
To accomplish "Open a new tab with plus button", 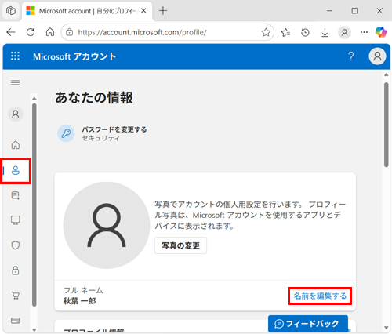I will [163, 11].
